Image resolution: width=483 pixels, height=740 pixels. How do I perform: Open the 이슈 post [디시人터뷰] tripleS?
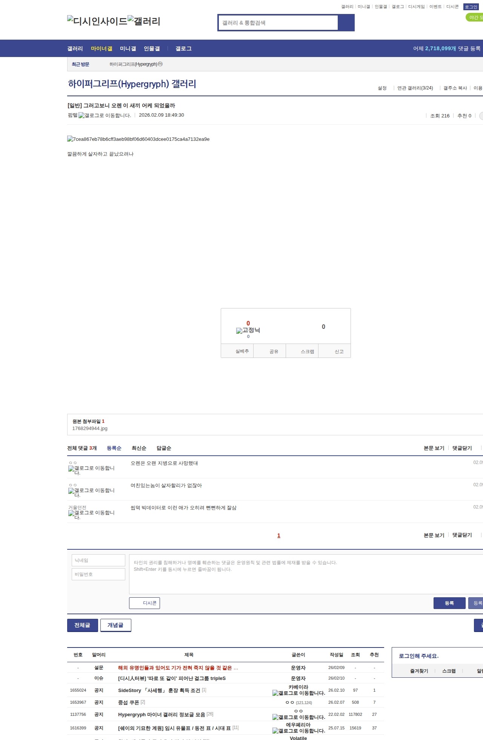click(172, 678)
